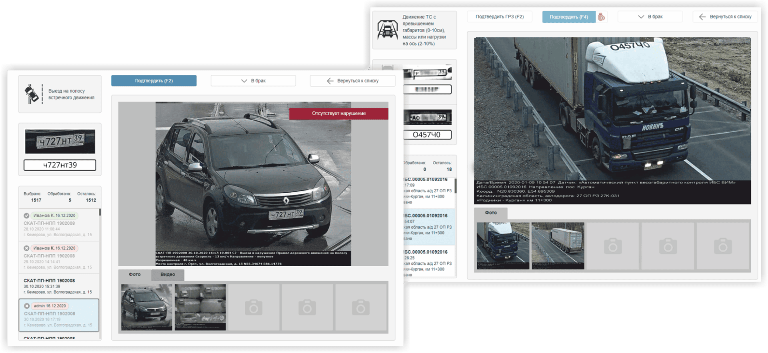Expand В брак dropdown above the Renault photo
Image resolution: width=768 pixels, height=353 pixels.
[253, 81]
